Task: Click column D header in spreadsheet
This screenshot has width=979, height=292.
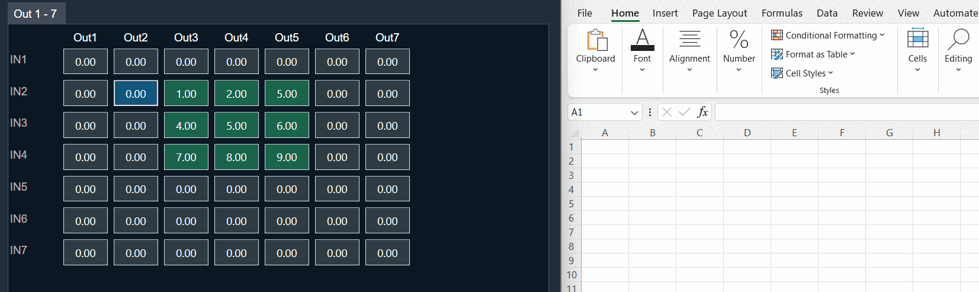Action: (x=747, y=133)
